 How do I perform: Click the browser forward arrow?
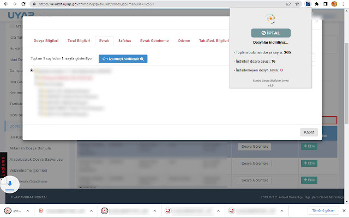click(x=15, y=4)
